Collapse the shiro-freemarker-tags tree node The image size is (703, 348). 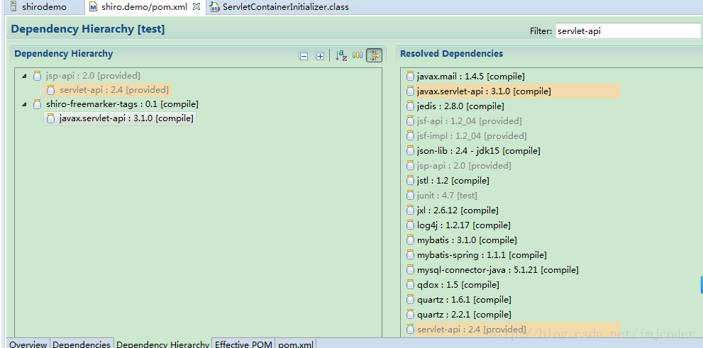pos(24,105)
